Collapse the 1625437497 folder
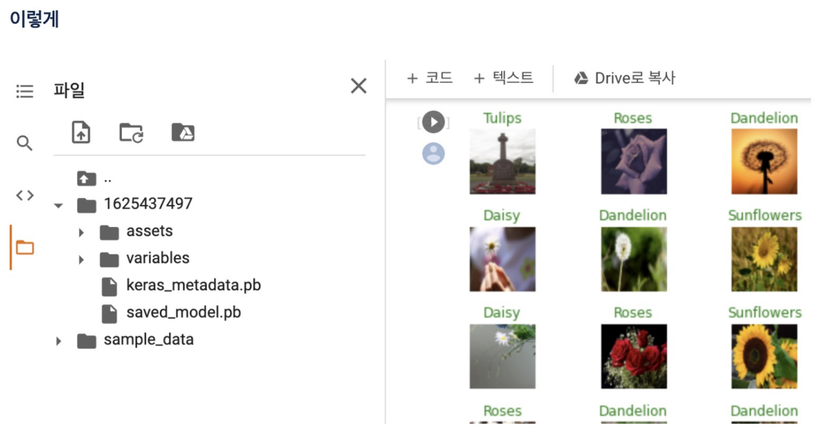 (x=59, y=205)
